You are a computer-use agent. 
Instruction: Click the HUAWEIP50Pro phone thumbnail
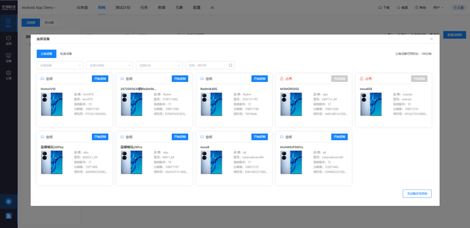pos(291,162)
